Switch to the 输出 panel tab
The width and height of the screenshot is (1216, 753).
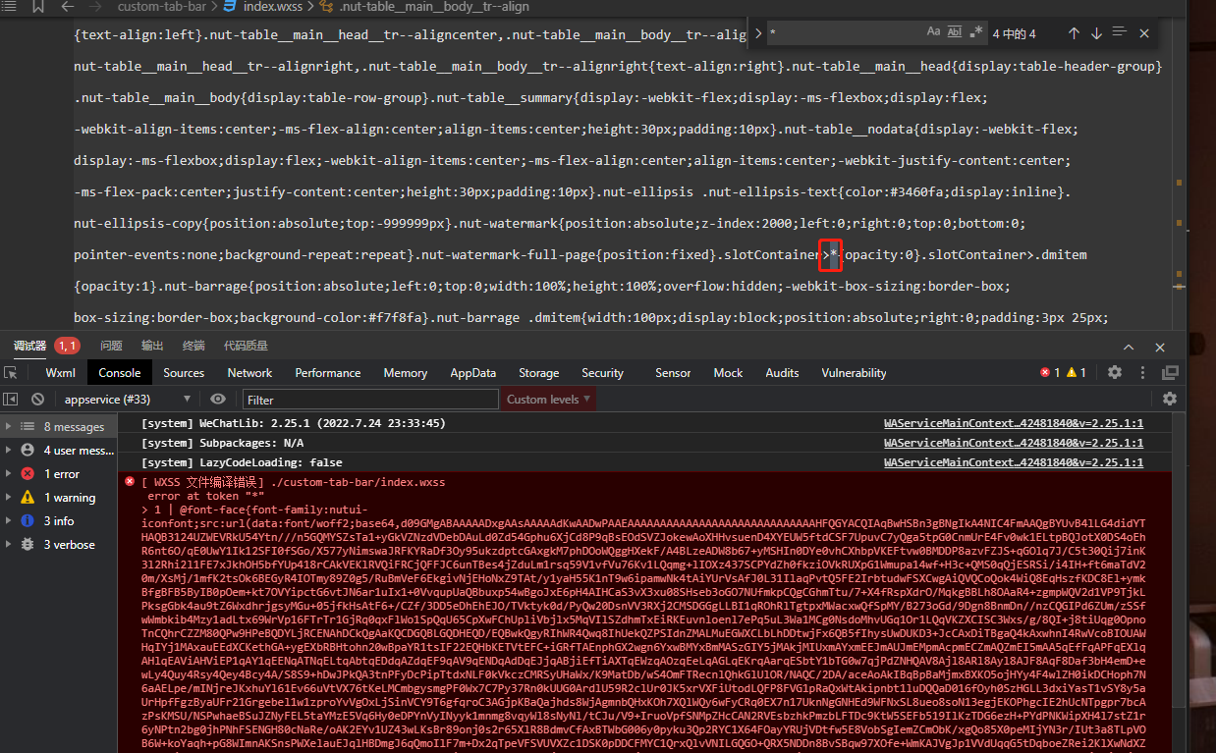152,346
